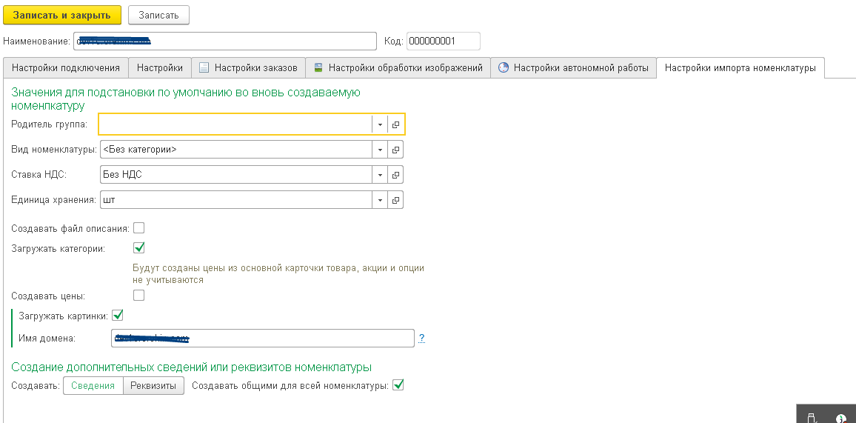Toggle the Загружать картинки checkbox

117,316
